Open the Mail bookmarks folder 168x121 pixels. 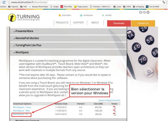click(x=24, y=7)
